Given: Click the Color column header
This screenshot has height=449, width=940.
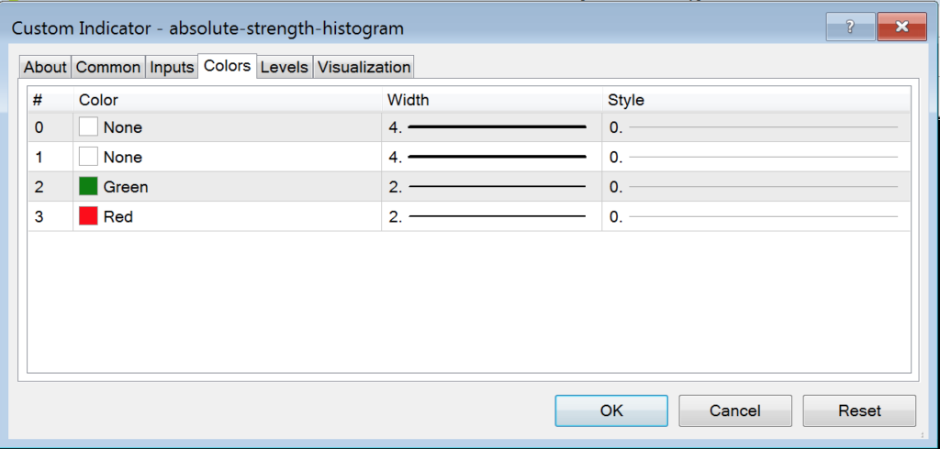Looking at the screenshot, I should tap(99, 99).
